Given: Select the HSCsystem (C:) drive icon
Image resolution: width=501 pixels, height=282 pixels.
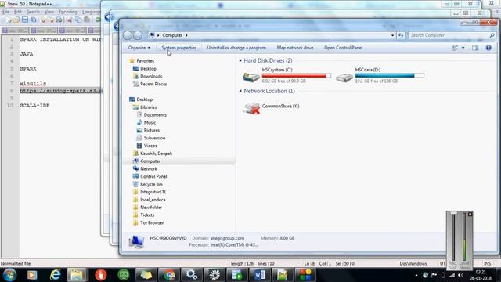Looking at the screenshot, I should tap(251, 77).
